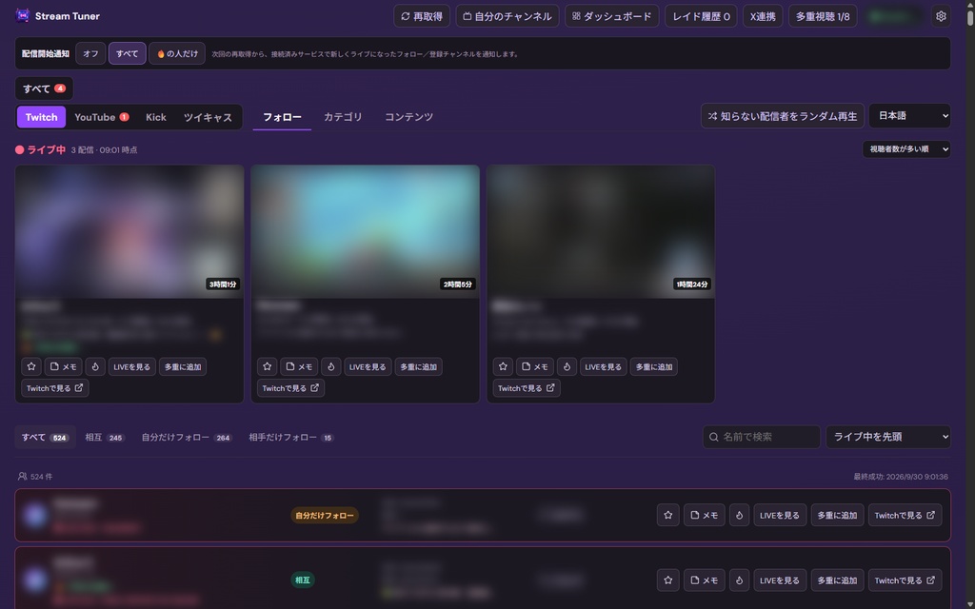Open ダッシュボード

[x=612, y=16]
